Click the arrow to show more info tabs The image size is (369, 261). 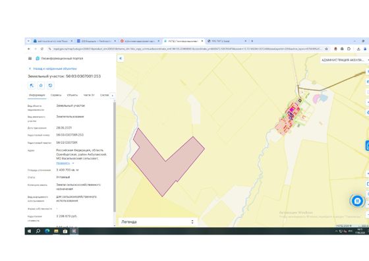pos(112,96)
